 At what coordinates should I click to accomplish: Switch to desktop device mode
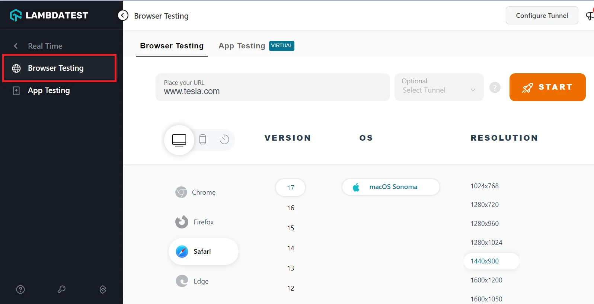179,140
